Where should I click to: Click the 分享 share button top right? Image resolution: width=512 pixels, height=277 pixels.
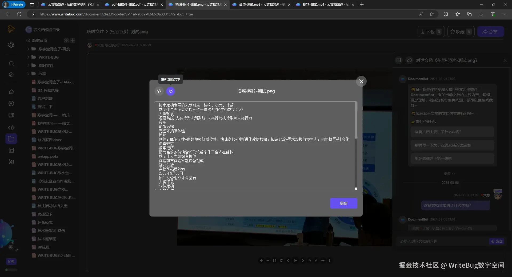491,31
